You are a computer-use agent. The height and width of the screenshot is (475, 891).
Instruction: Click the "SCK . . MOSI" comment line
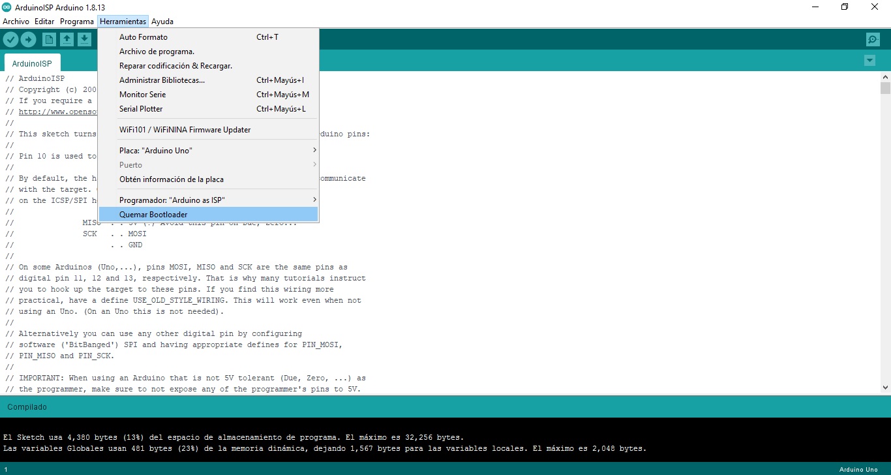[115, 234]
